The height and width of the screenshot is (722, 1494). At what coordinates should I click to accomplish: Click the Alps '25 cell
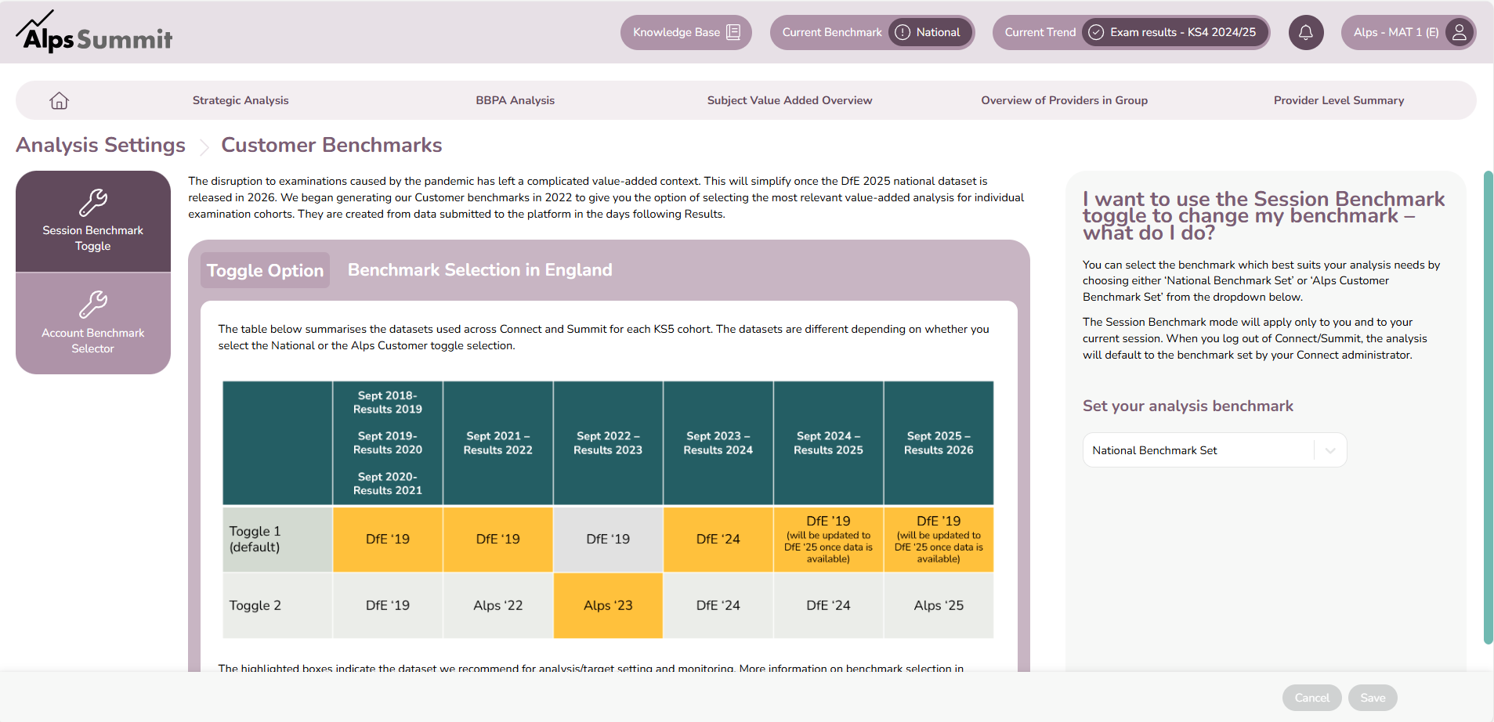[x=939, y=605]
